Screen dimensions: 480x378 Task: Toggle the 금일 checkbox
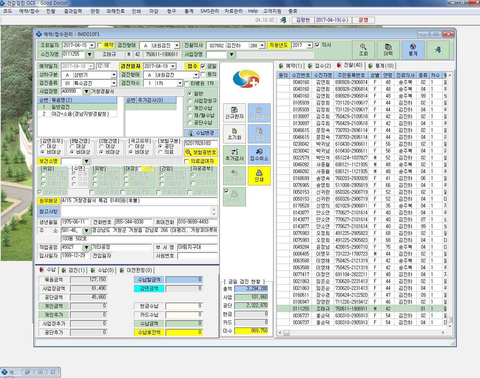(203, 66)
